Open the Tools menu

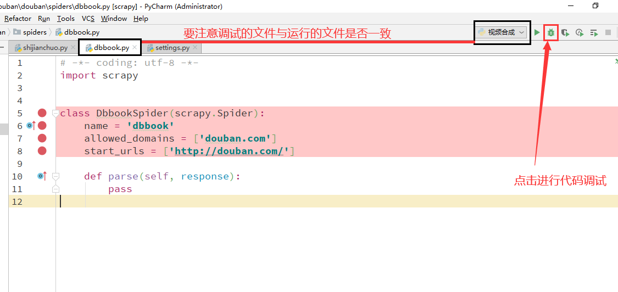click(66, 19)
